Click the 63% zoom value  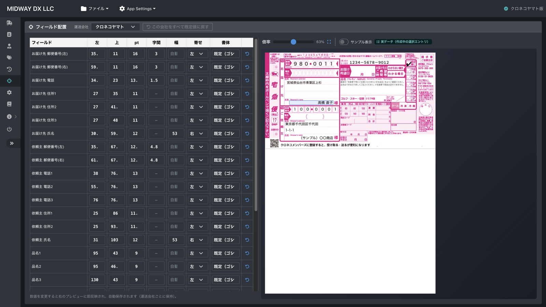(x=320, y=42)
